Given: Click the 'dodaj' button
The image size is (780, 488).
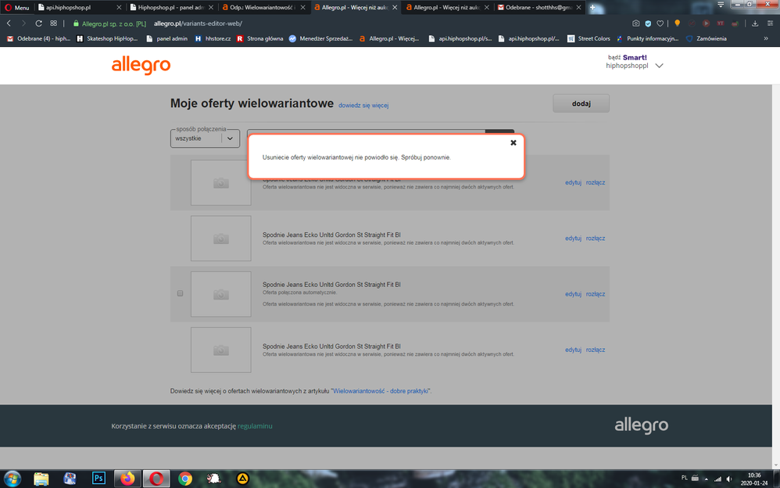Looking at the screenshot, I should coord(581,103).
